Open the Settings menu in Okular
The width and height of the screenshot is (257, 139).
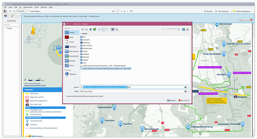pyautogui.click(x=44, y=7)
